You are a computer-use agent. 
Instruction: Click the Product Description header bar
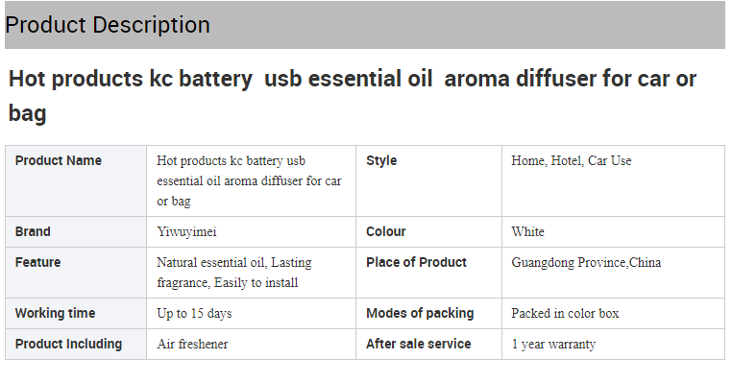tap(365, 25)
